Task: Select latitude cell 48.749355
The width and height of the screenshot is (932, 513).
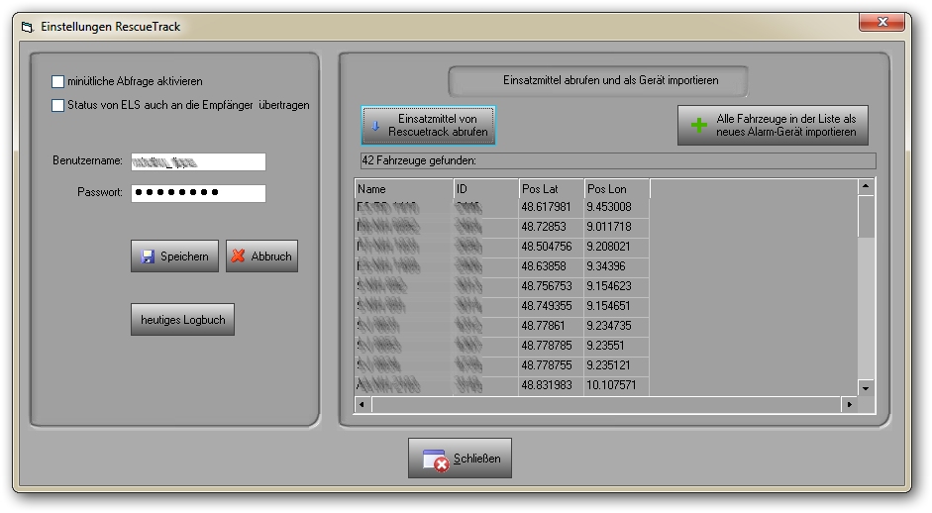Action: [552, 306]
